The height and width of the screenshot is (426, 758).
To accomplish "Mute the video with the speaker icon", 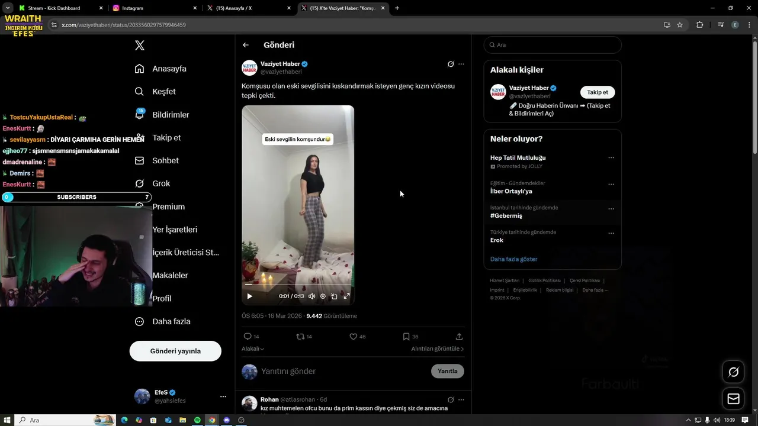I will point(311,296).
